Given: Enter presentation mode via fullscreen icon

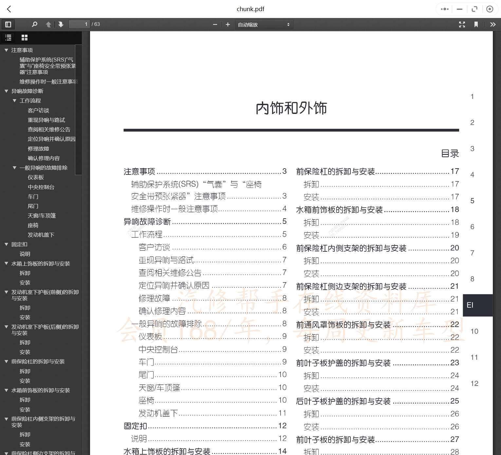Looking at the screenshot, I should click(462, 24).
